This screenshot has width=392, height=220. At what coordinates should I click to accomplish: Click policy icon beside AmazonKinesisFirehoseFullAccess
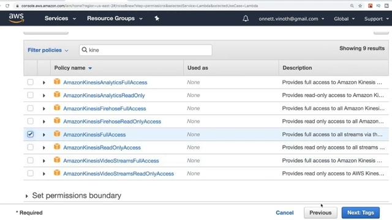(x=57, y=108)
